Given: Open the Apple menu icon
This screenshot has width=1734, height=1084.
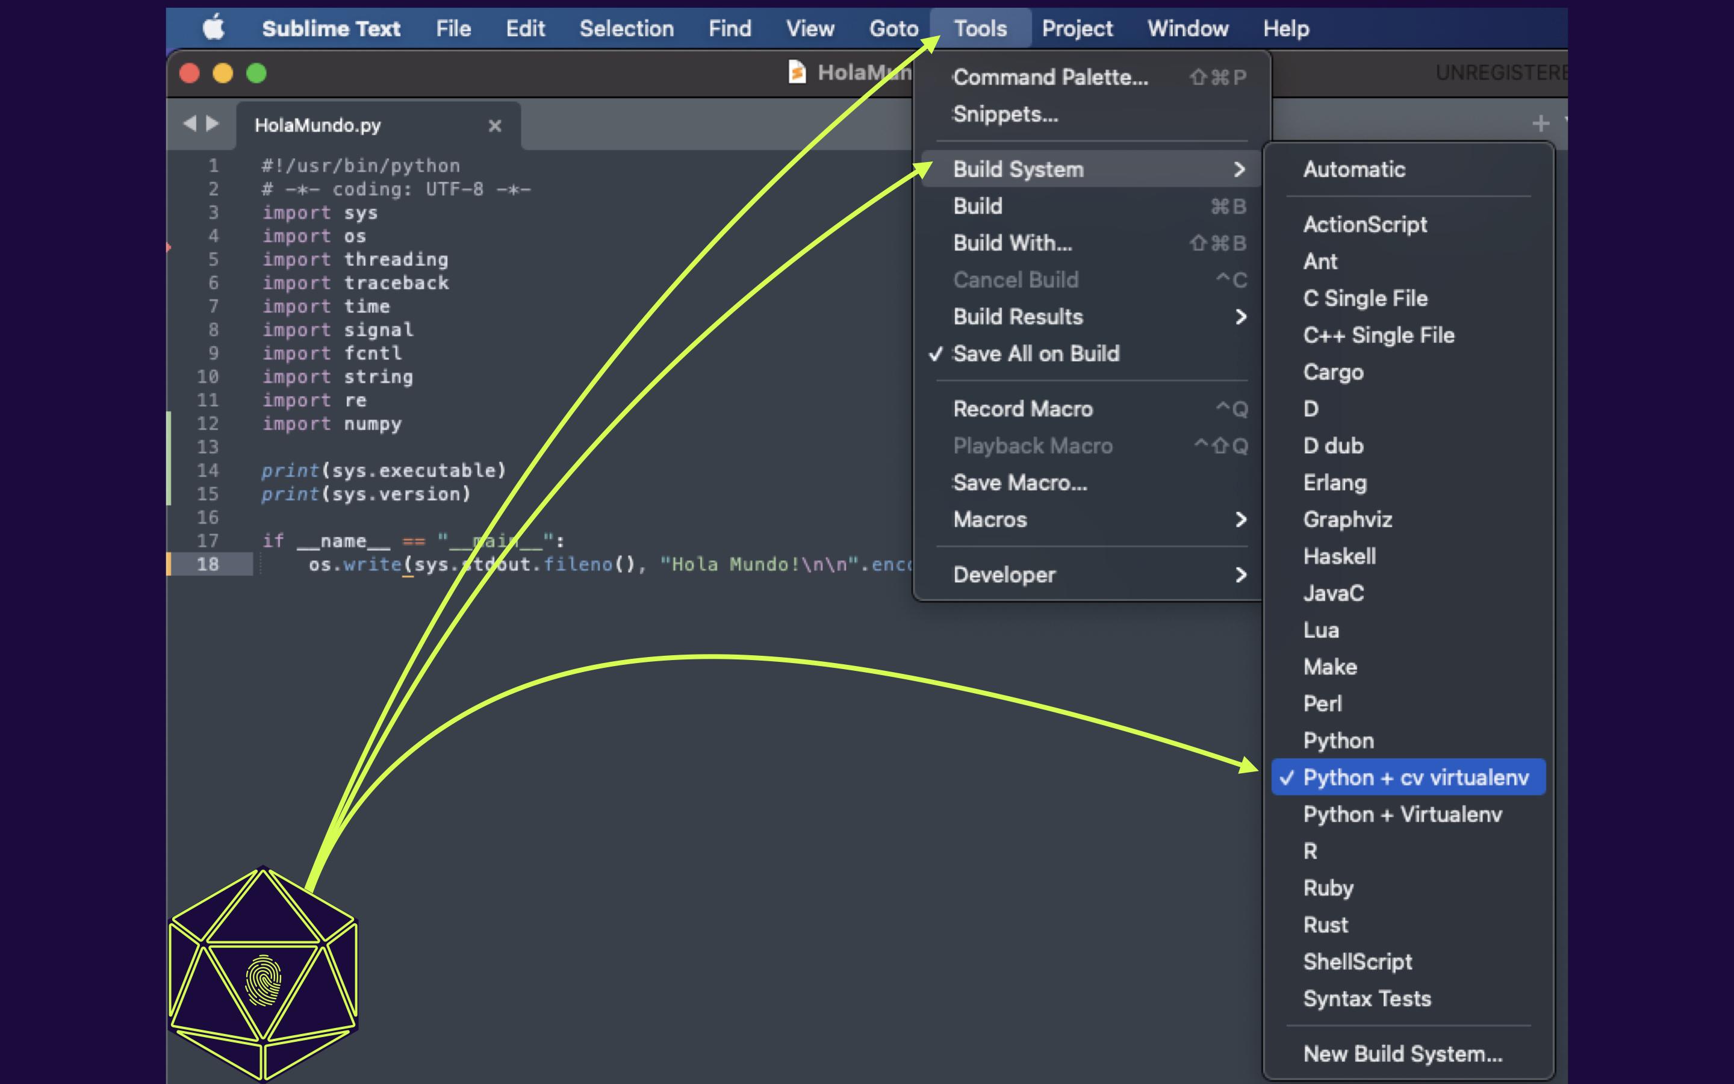Looking at the screenshot, I should tap(214, 29).
